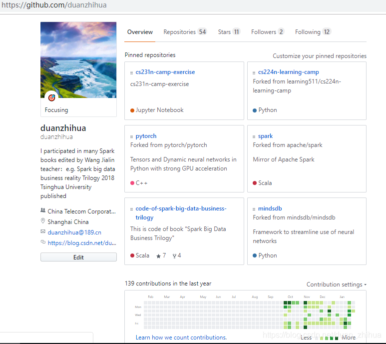Image resolution: width=386 pixels, height=344 pixels.
Task: Click the Jupyter Notebook language label
Action: (x=159, y=110)
